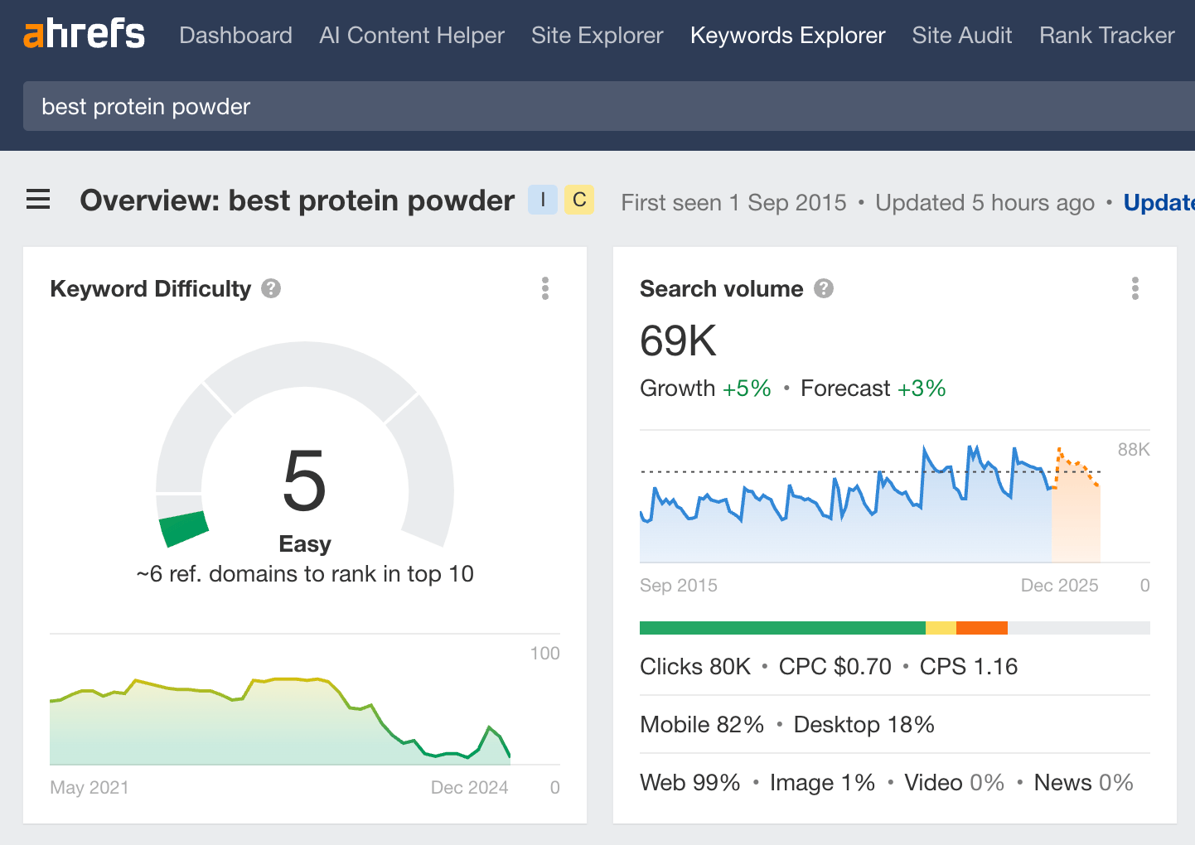Select Keywords Explorer
This screenshot has height=845, width=1195.
pyautogui.click(x=787, y=35)
